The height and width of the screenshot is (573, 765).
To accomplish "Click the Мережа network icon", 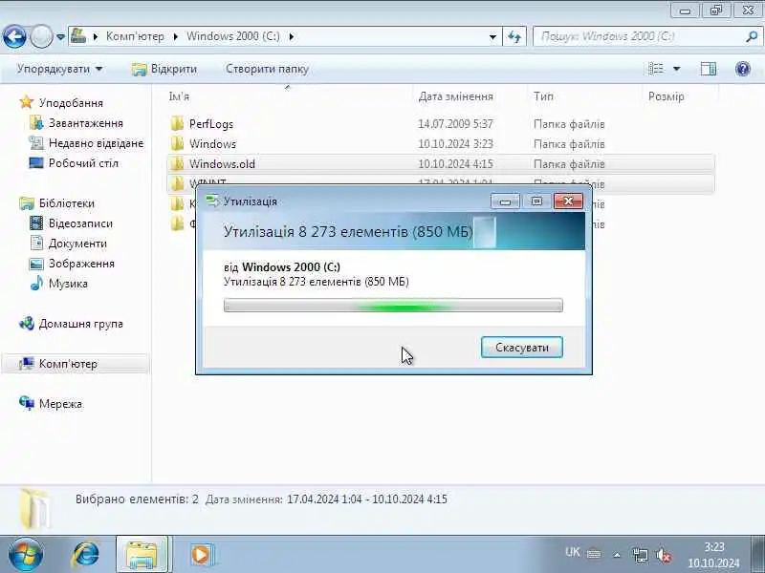I will 27,403.
